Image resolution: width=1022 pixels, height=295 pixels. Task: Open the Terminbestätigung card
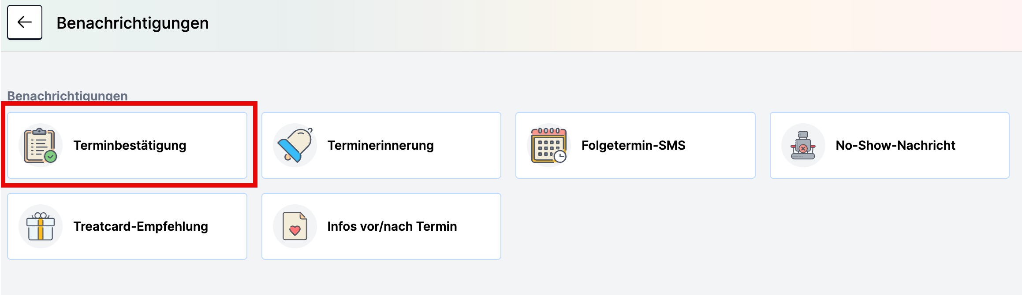pyautogui.click(x=127, y=145)
